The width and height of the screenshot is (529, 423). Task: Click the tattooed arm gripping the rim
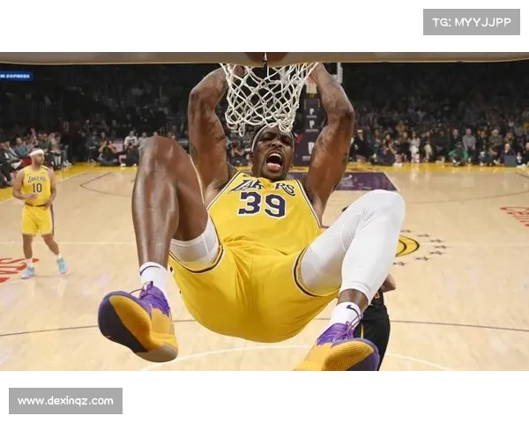(x=330, y=132)
